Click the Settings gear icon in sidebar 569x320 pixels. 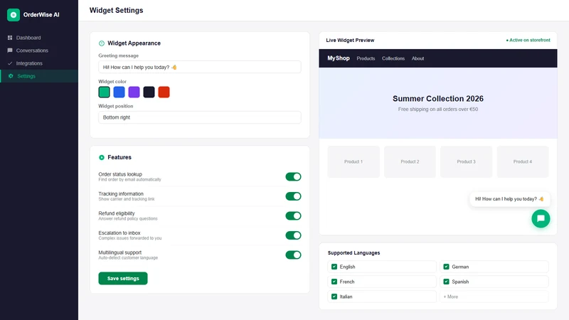tap(11, 76)
